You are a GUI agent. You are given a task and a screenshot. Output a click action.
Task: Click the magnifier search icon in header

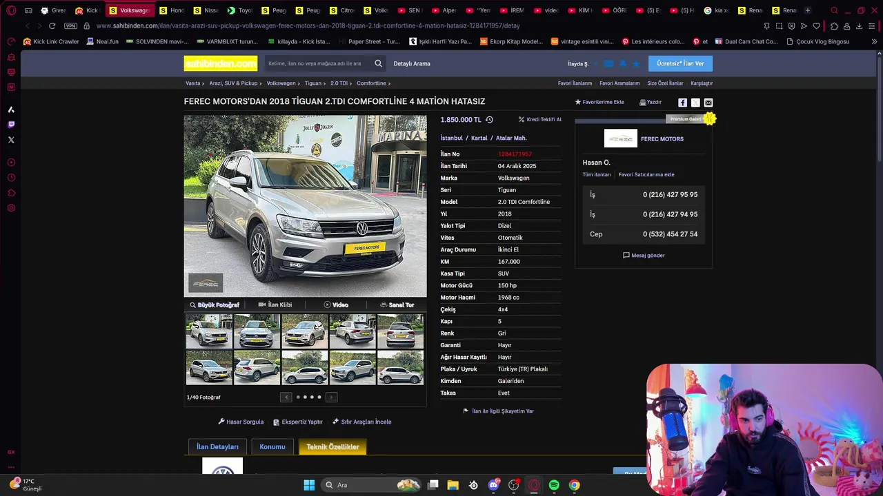(x=378, y=63)
